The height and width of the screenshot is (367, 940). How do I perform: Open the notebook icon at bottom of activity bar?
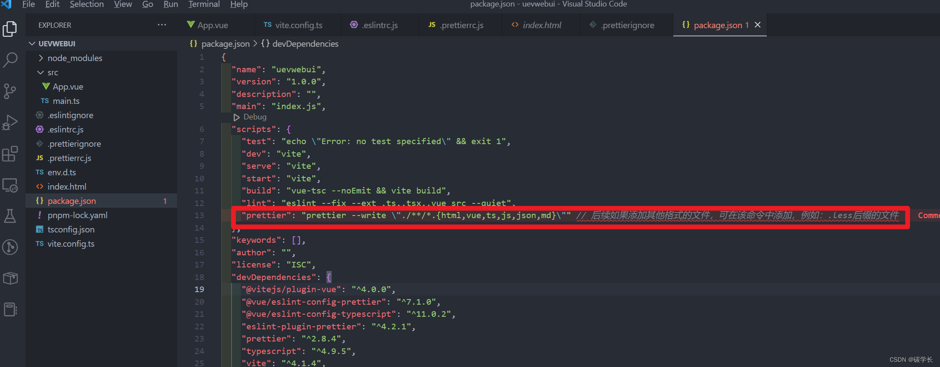[x=10, y=309]
